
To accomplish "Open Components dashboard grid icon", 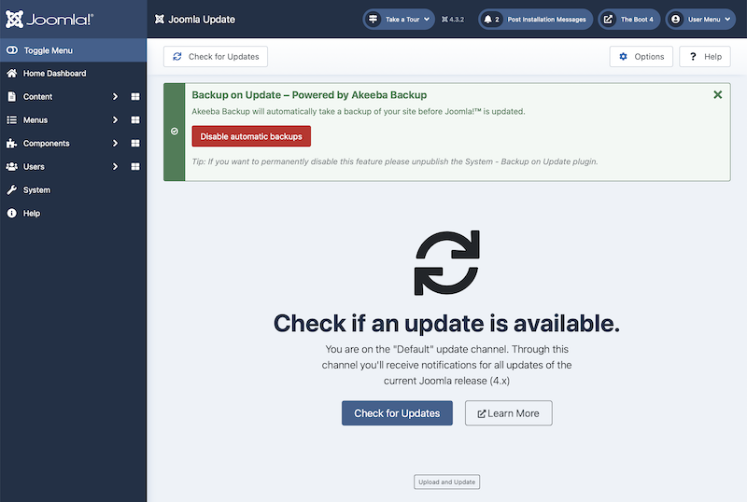I will pos(135,144).
